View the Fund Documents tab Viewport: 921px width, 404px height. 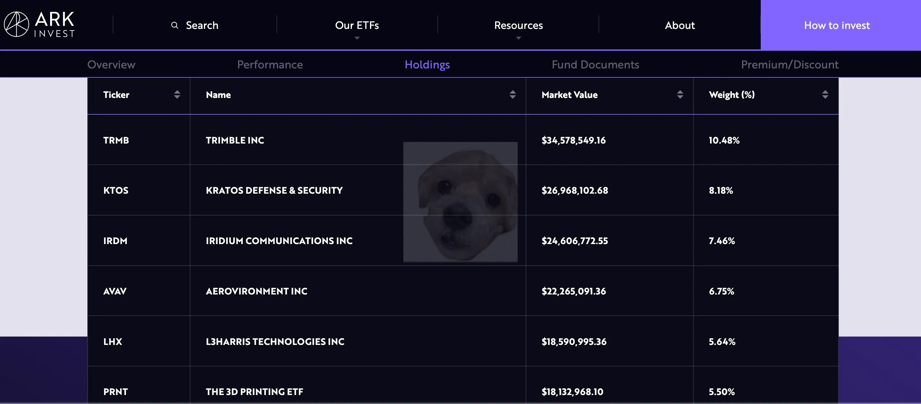(x=595, y=64)
